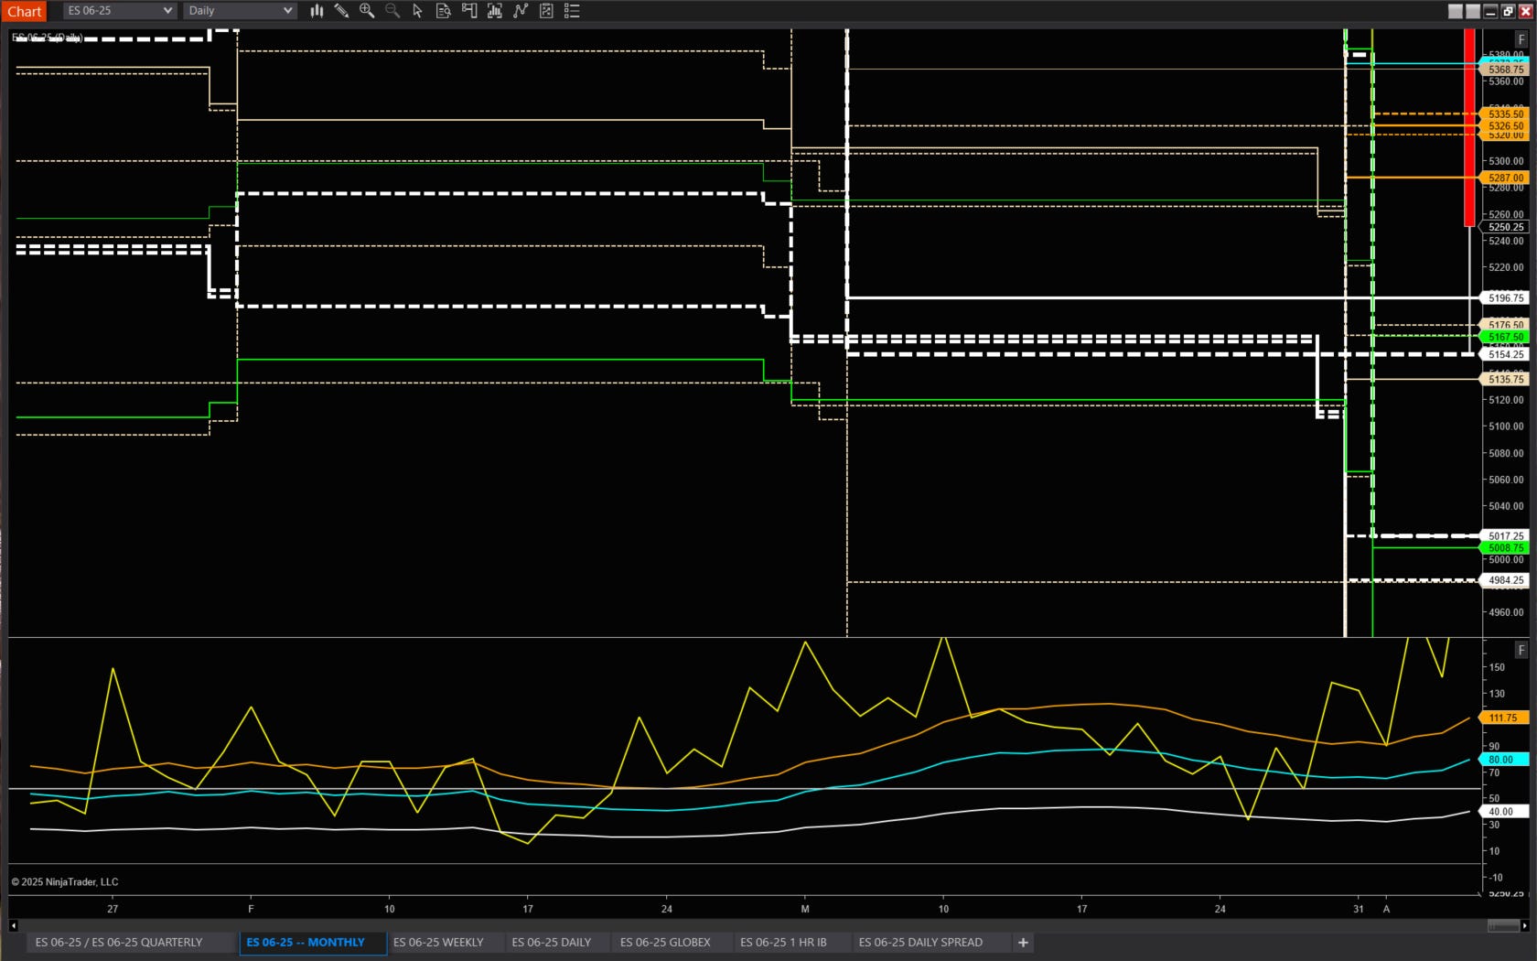The width and height of the screenshot is (1537, 961).
Task: Minimize the chart window
Action: 1490,11
